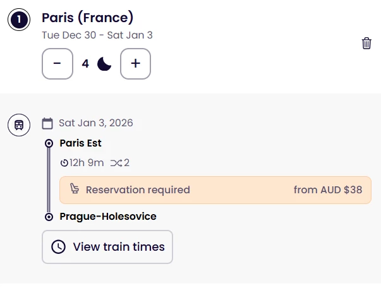The width and height of the screenshot is (381, 288).
Task: Click the from AUD $38 price
Action: point(328,189)
